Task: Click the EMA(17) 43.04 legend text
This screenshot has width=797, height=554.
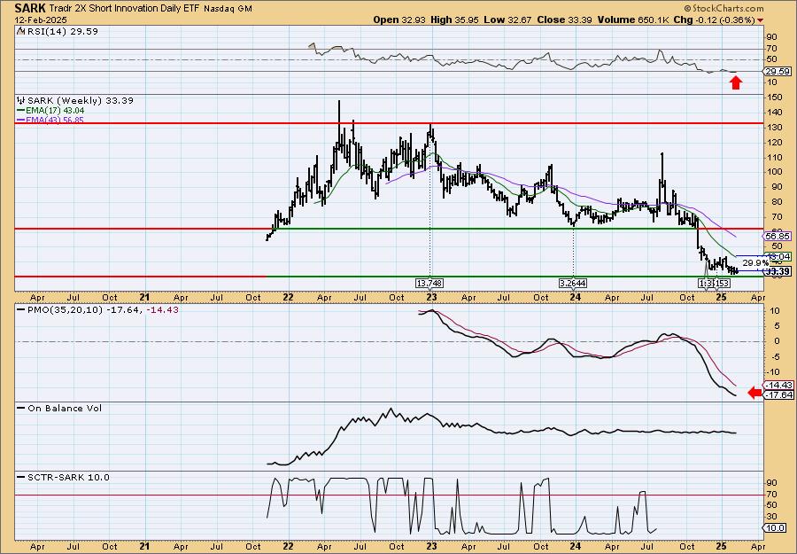Action: point(54,111)
